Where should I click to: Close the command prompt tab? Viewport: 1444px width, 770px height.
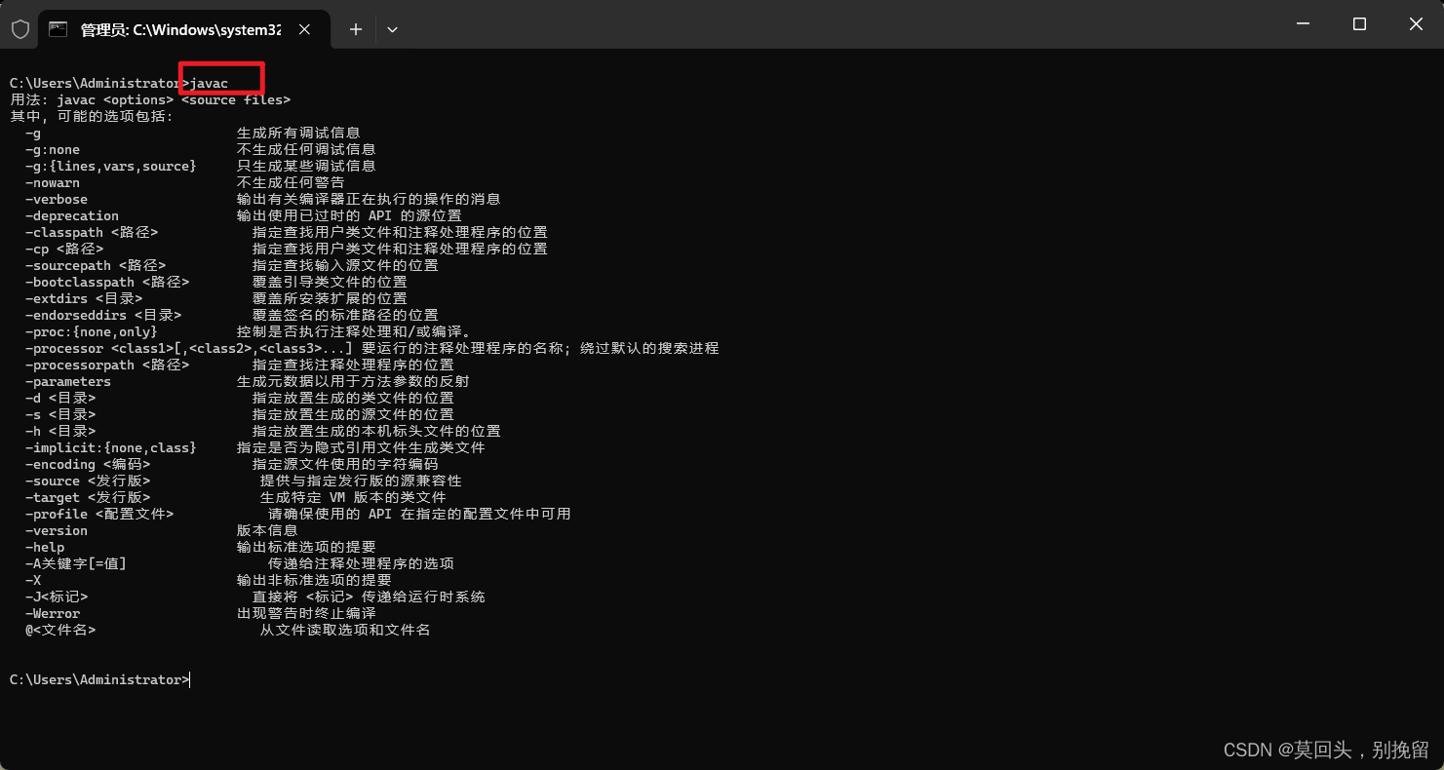coord(305,29)
